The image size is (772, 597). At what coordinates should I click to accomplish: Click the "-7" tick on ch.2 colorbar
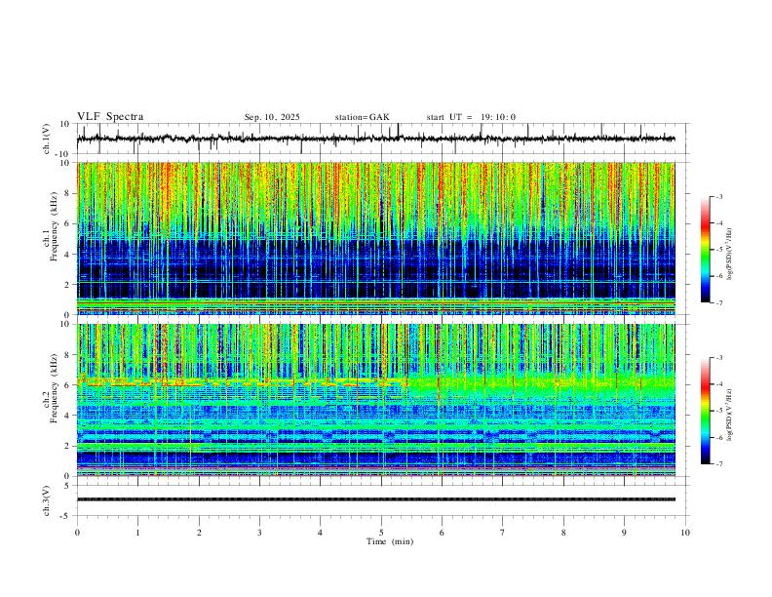(x=719, y=464)
